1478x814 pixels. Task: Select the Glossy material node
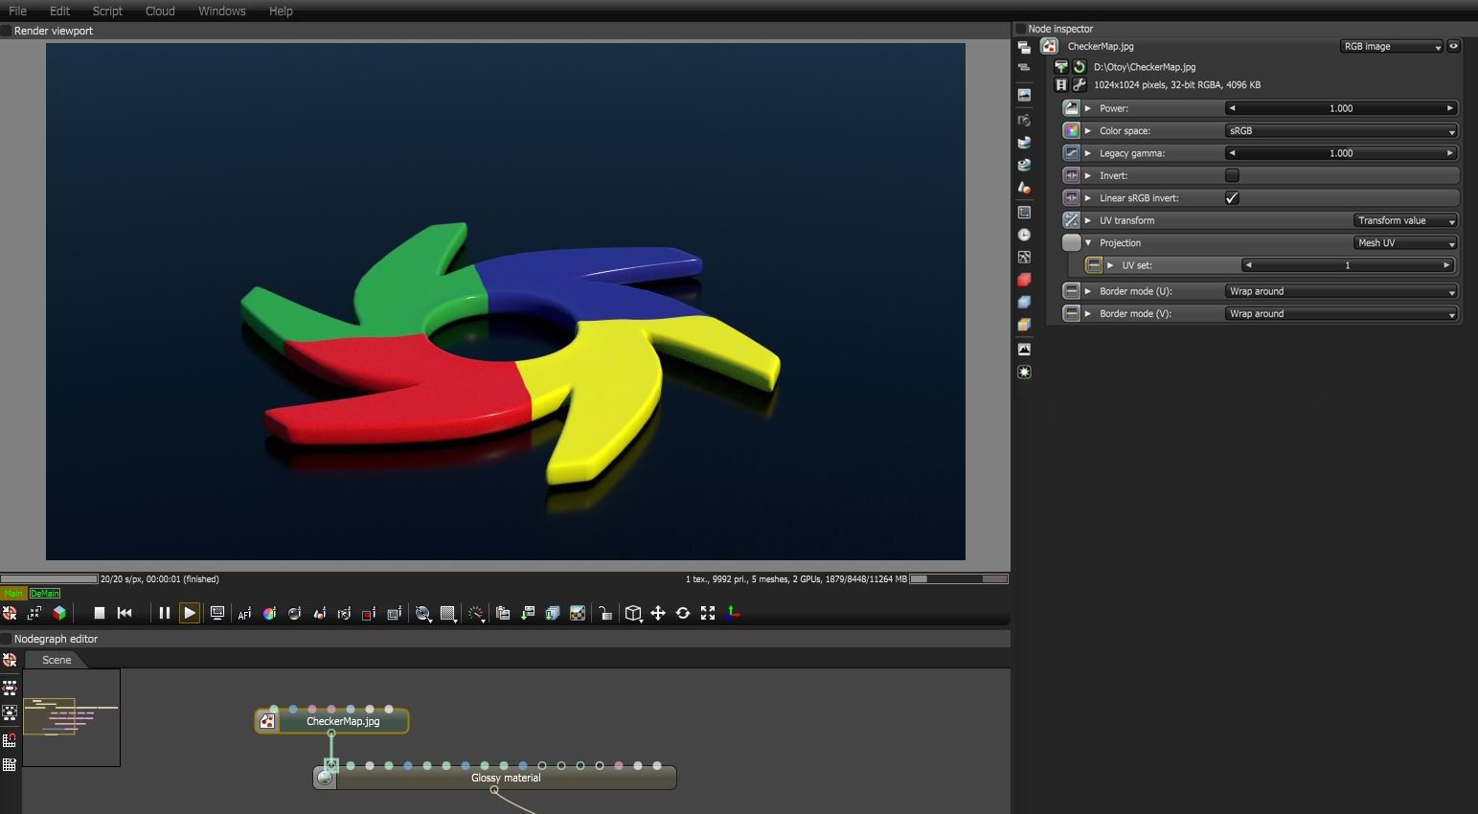coord(495,778)
